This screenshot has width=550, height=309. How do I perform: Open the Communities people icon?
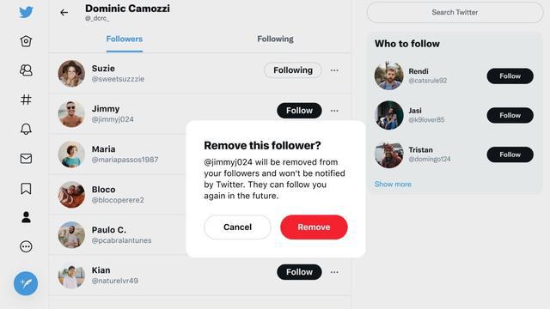click(x=26, y=70)
